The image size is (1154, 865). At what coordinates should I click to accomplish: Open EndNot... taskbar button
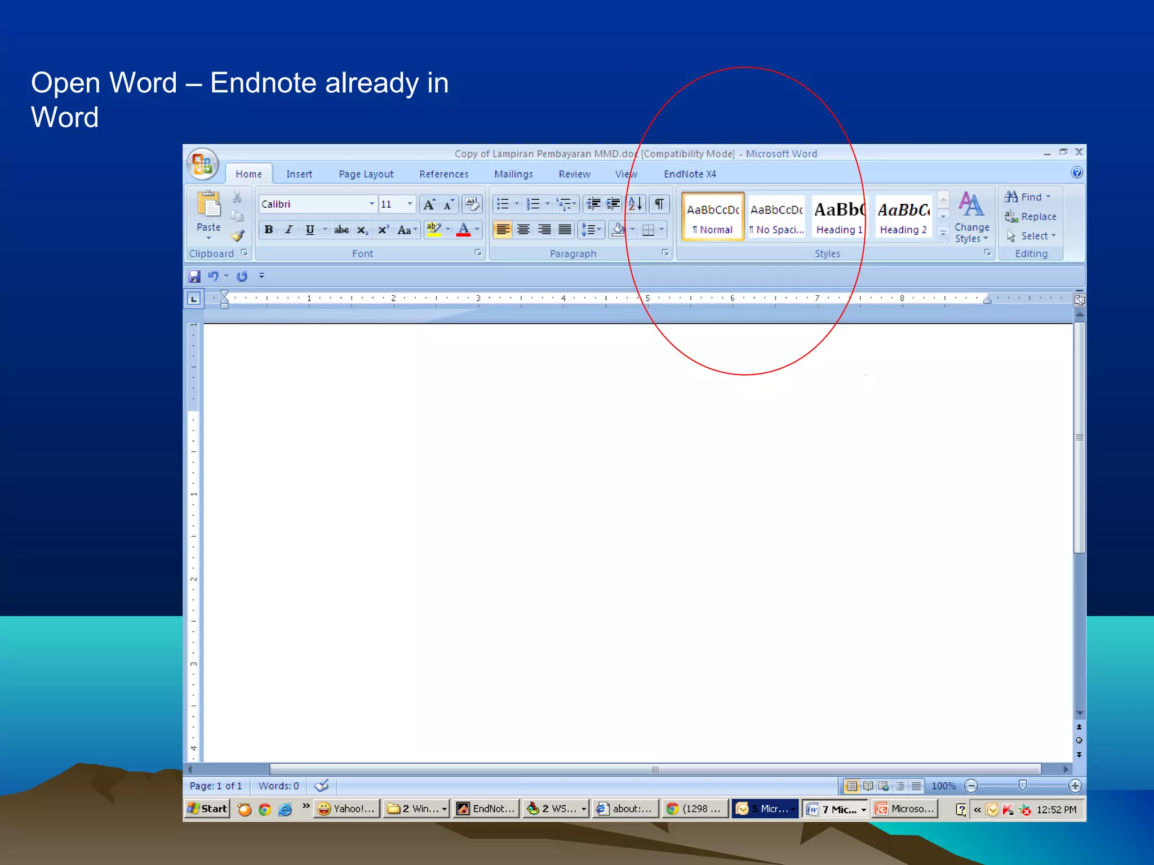click(x=487, y=809)
